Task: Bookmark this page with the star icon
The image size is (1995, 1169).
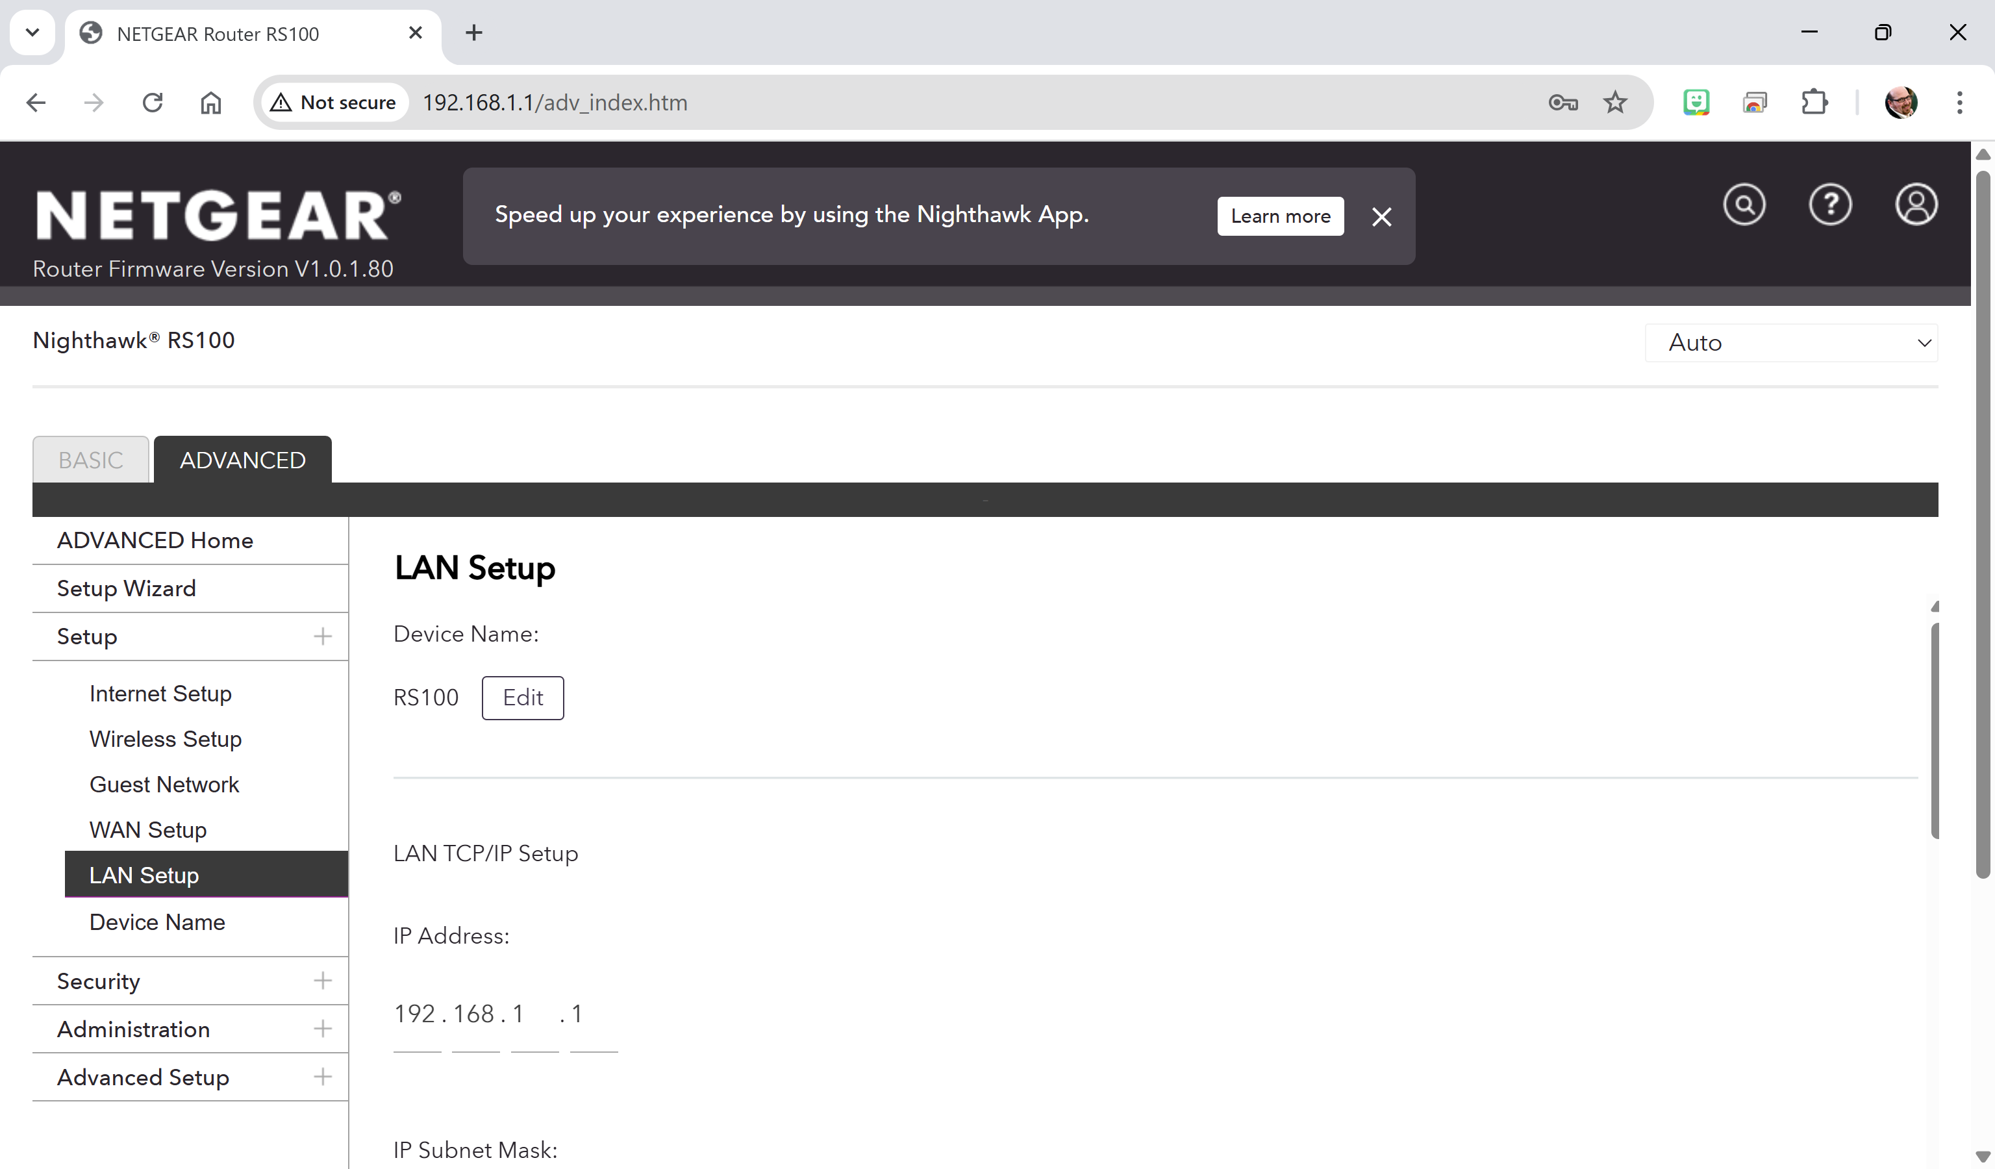Action: [x=1615, y=103]
